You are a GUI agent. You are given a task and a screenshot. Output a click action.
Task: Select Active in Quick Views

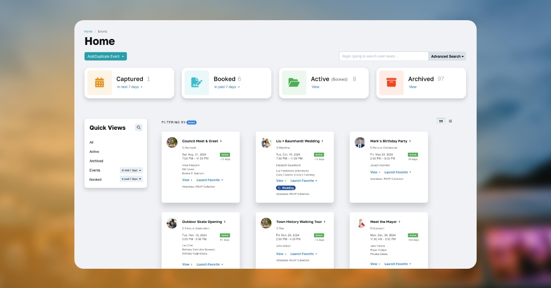[x=94, y=152]
